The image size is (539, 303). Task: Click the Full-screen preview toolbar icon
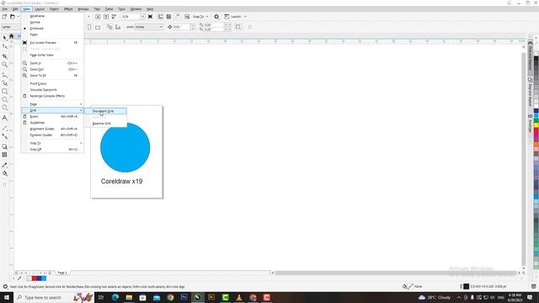click(150, 17)
